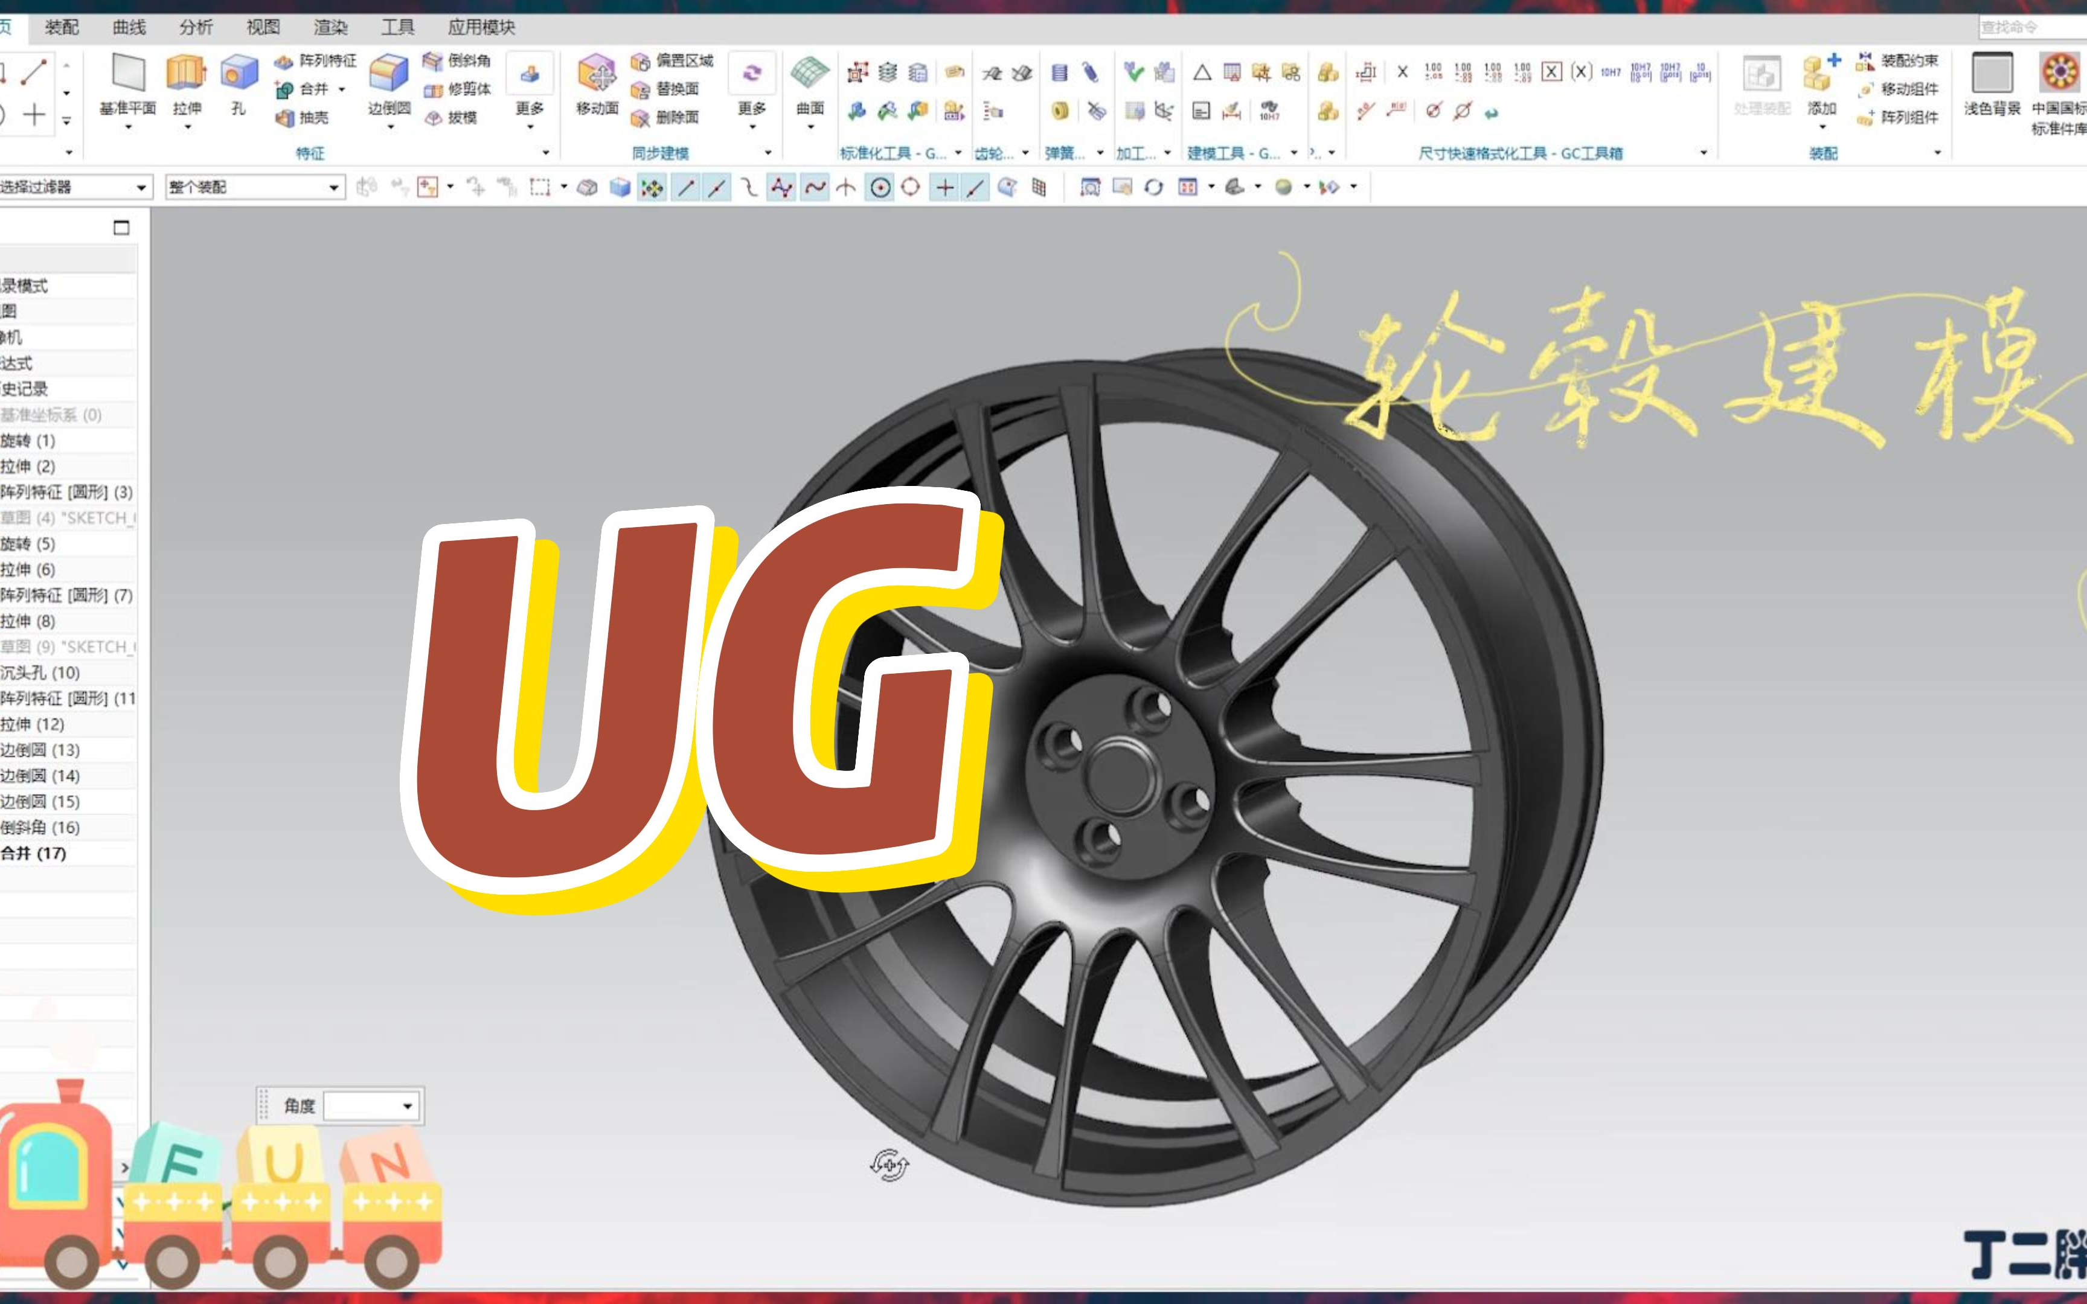Screen dimensions: 2087x1304
Task: Click the 阵列特征 pattern feature icon
Action: click(x=284, y=61)
